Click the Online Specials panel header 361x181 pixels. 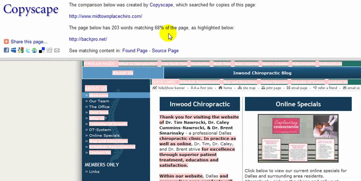(298, 104)
